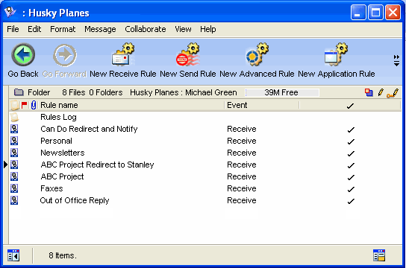Screen dimensions: 406x268
Task: Click the Go Back arrow icon
Action: coord(23,55)
